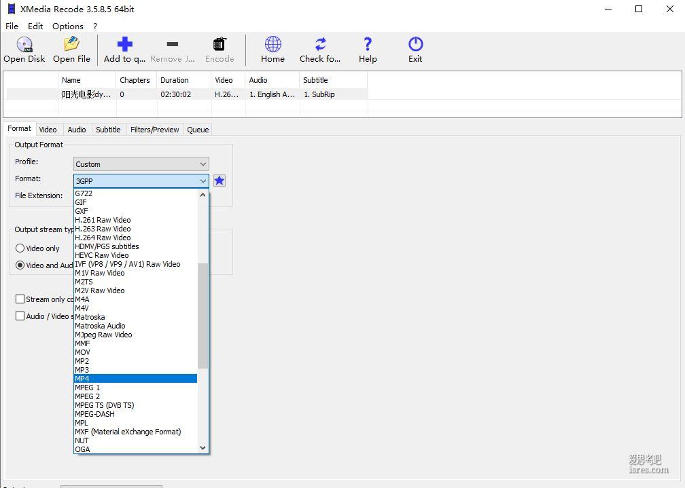Choose MXF (Material eXchange Format) entry
The height and width of the screenshot is (488, 685).
coord(135,432)
